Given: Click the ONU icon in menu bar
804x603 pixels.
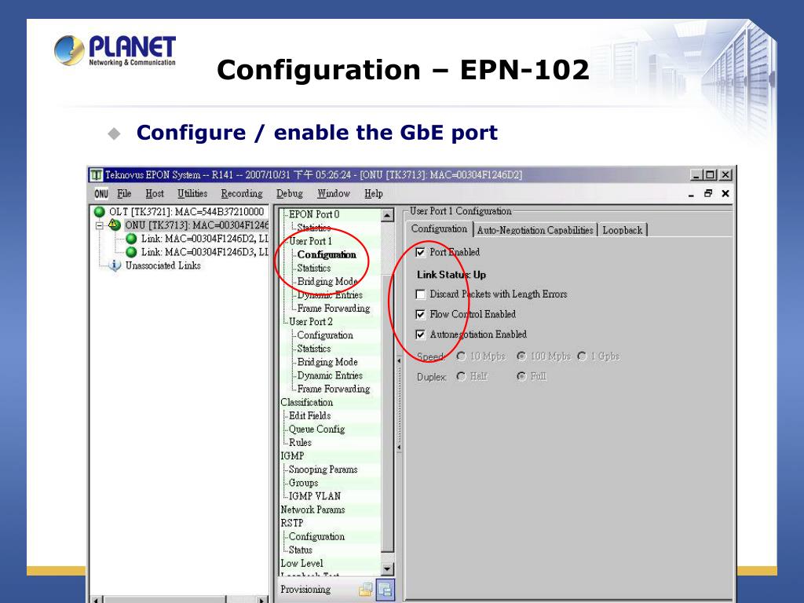Looking at the screenshot, I should 101,194.
